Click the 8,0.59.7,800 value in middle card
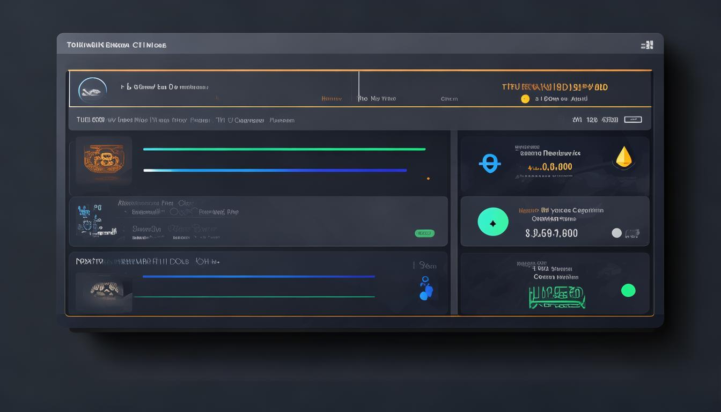721x412 pixels. point(551,233)
